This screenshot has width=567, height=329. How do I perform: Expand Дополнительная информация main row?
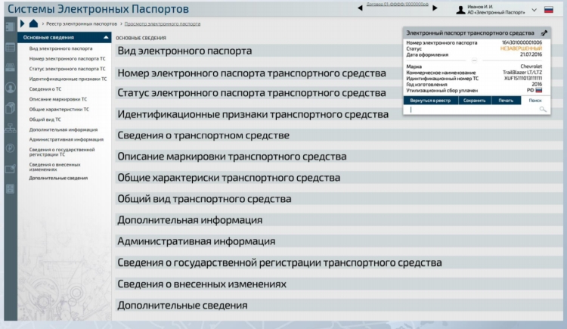click(339, 220)
